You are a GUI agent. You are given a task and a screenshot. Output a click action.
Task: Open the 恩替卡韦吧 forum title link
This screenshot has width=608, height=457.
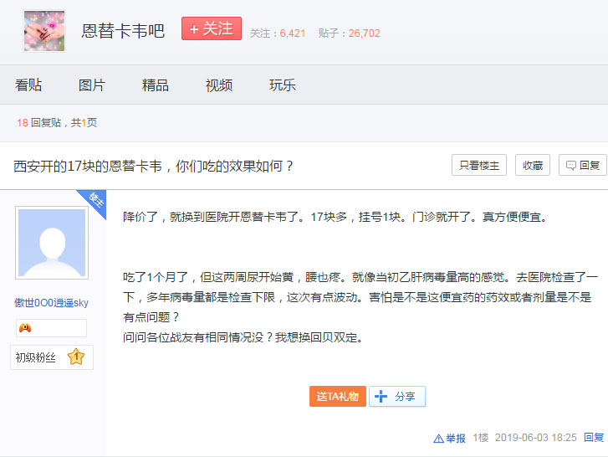pyautogui.click(x=123, y=31)
